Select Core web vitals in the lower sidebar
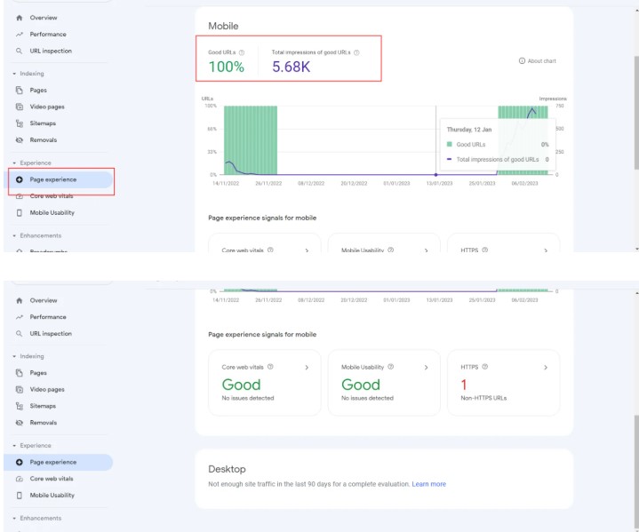 click(x=52, y=479)
